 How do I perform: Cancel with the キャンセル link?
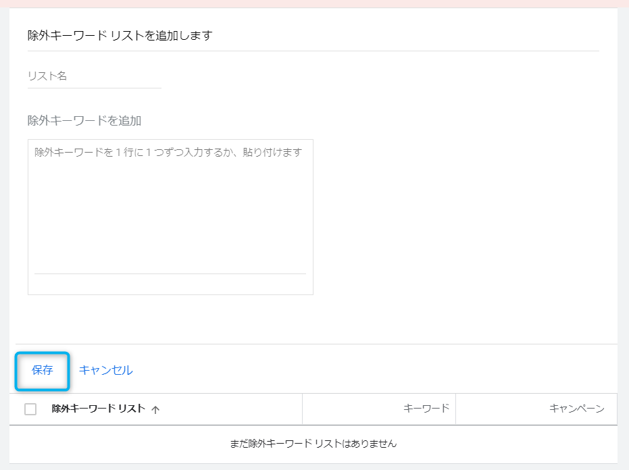(105, 370)
